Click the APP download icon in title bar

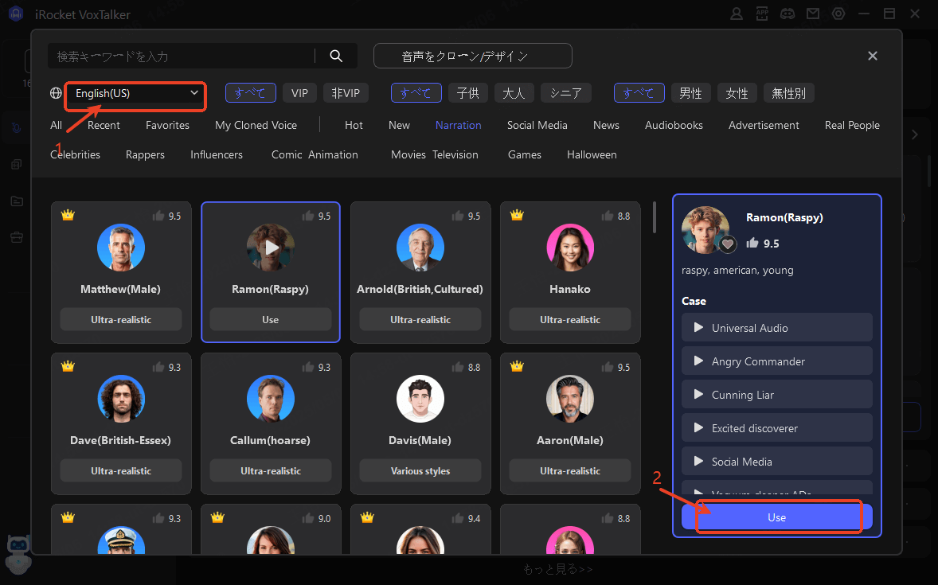[762, 14]
